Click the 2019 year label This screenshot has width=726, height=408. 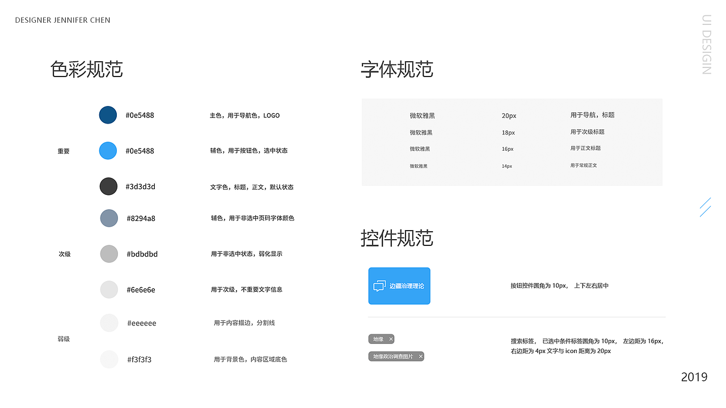(694, 377)
